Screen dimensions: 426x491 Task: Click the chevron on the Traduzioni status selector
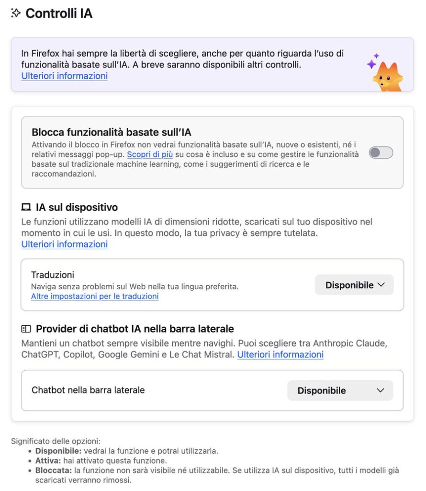(x=381, y=284)
